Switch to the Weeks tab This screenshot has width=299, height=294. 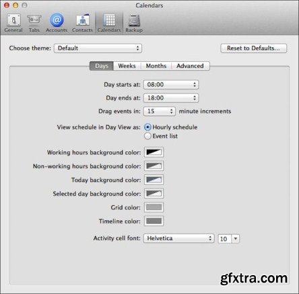pos(127,66)
